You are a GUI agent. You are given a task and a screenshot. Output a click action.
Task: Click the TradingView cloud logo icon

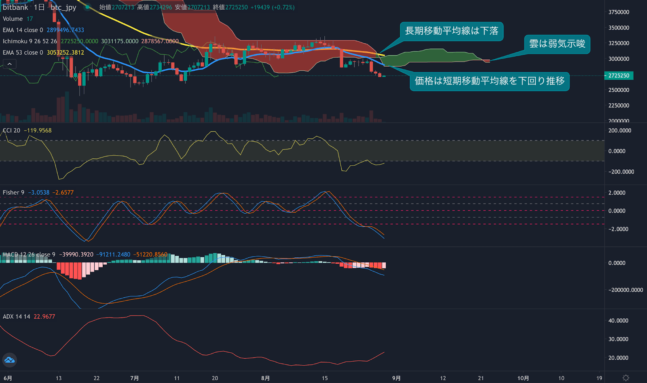tap(9, 360)
